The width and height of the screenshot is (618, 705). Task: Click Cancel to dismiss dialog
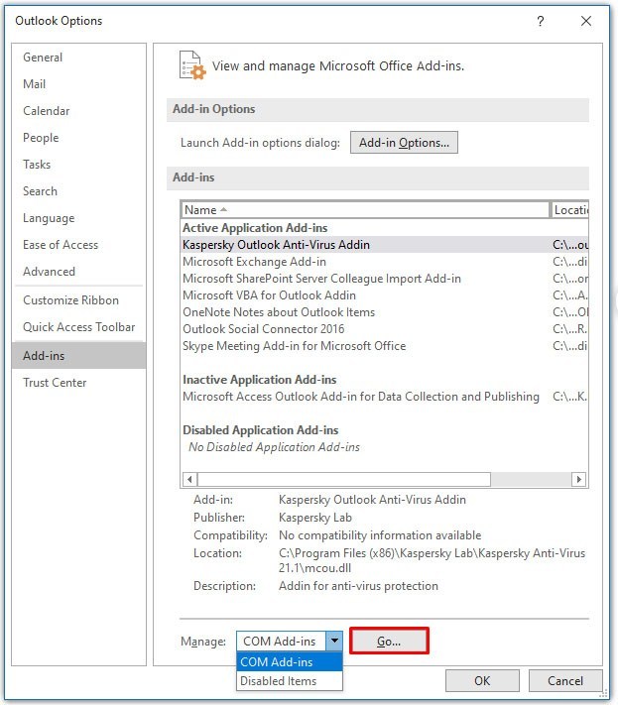pyautogui.click(x=565, y=680)
